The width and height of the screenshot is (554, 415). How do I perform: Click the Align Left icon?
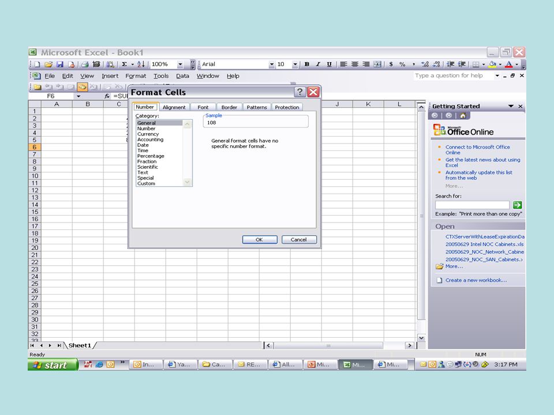(343, 64)
